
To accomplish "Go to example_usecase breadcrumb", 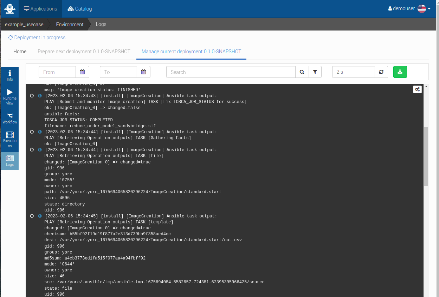I will (x=24, y=25).
